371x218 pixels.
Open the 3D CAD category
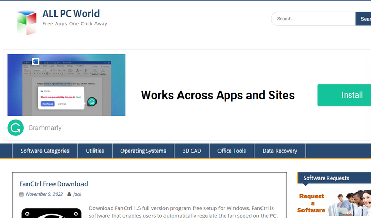click(191, 151)
